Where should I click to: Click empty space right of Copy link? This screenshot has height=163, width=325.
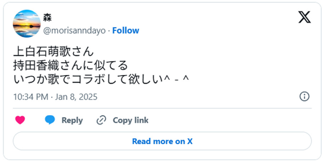230,120
